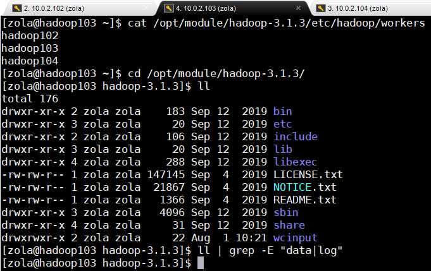Close the 10.0.2.103 (zola) tab
The width and height of the screenshot is (431, 271).
coord(298,8)
